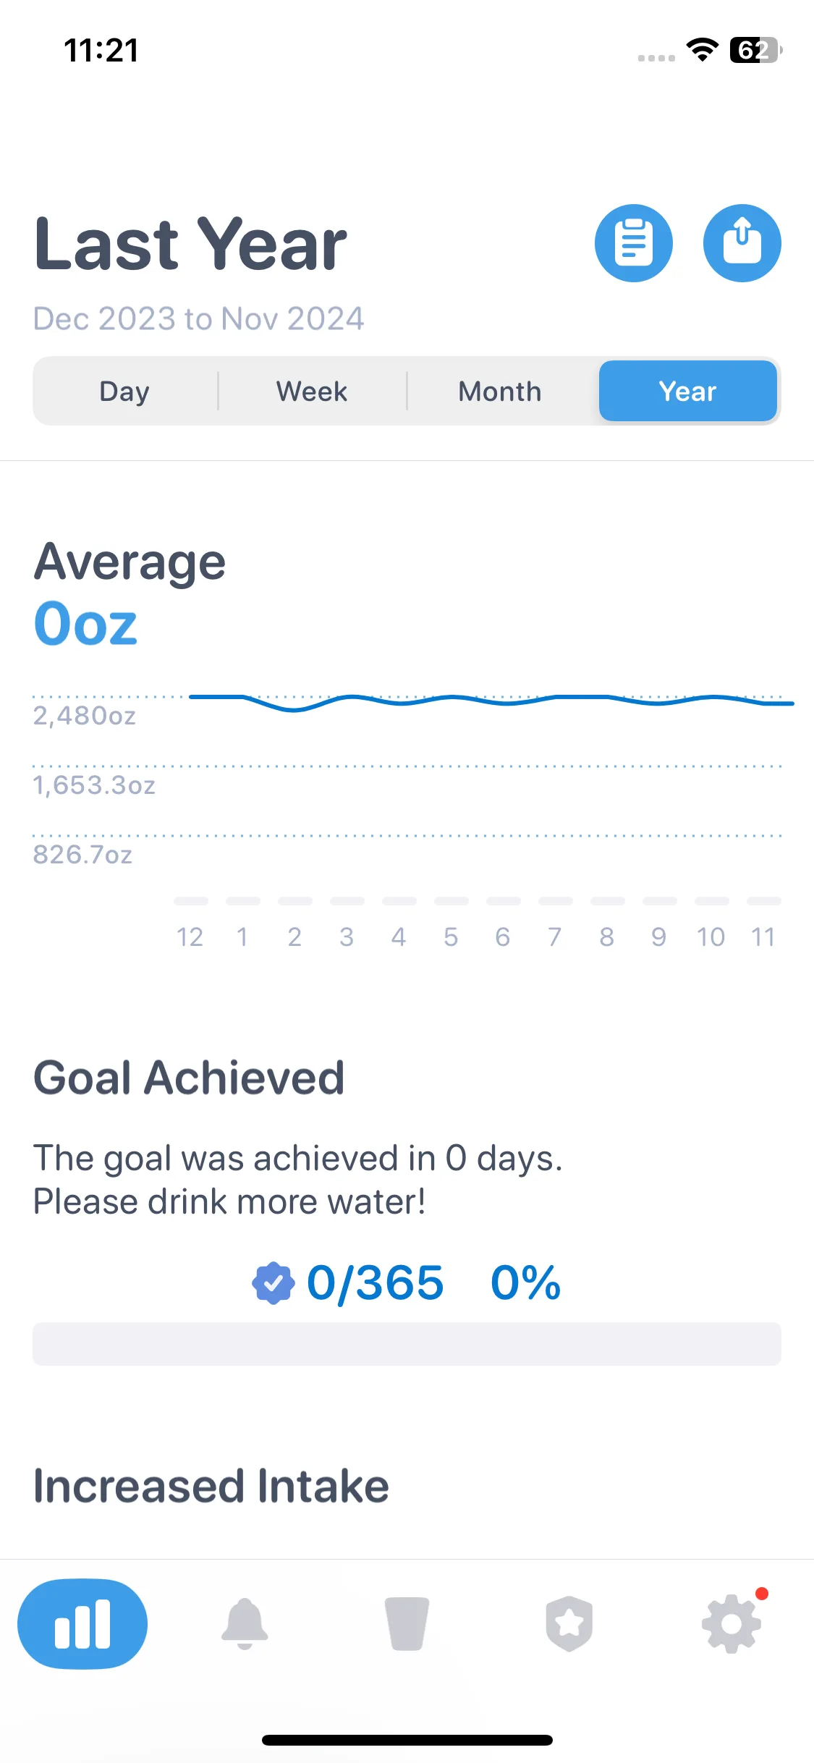Open the badge shield star tab

[x=569, y=1624]
